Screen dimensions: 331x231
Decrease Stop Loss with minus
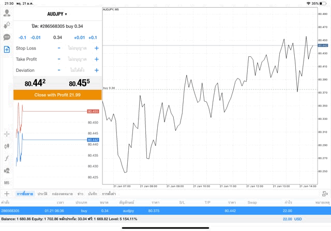59,48
